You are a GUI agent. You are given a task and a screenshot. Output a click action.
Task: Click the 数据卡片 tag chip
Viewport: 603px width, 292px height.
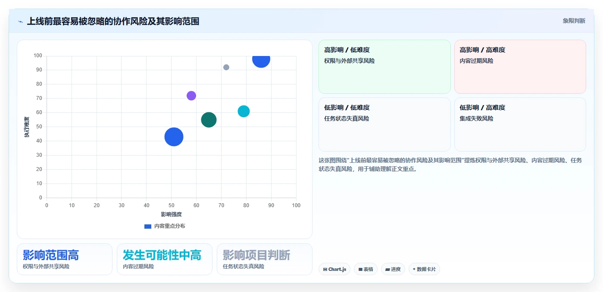424,269
